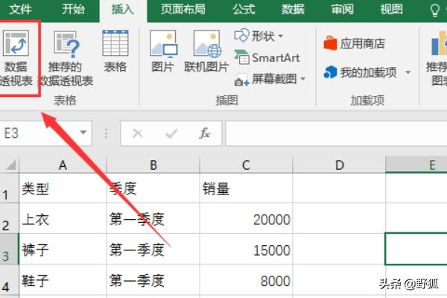This screenshot has height=298, width=447.
Task: Click the empty cell D2
Action: [339, 218]
